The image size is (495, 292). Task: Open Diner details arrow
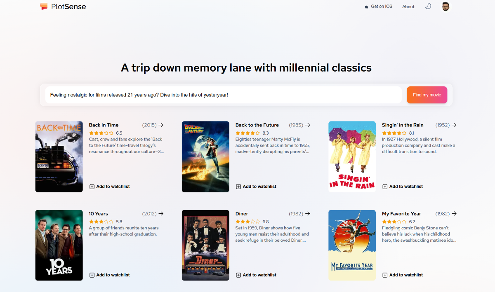click(x=307, y=214)
